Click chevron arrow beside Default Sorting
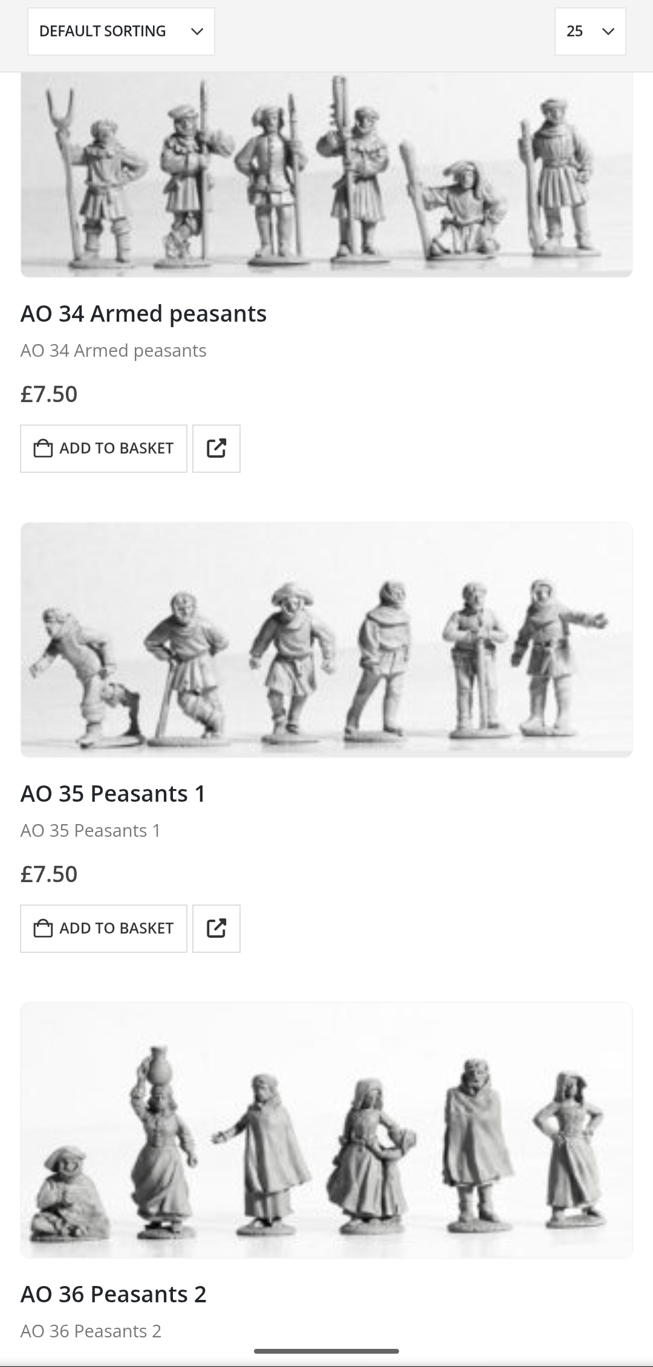Screen dimensions: 653x1367 [x=197, y=31]
